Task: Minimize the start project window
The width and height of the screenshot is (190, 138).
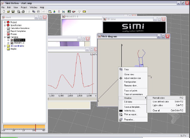Action: pos(36,17)
